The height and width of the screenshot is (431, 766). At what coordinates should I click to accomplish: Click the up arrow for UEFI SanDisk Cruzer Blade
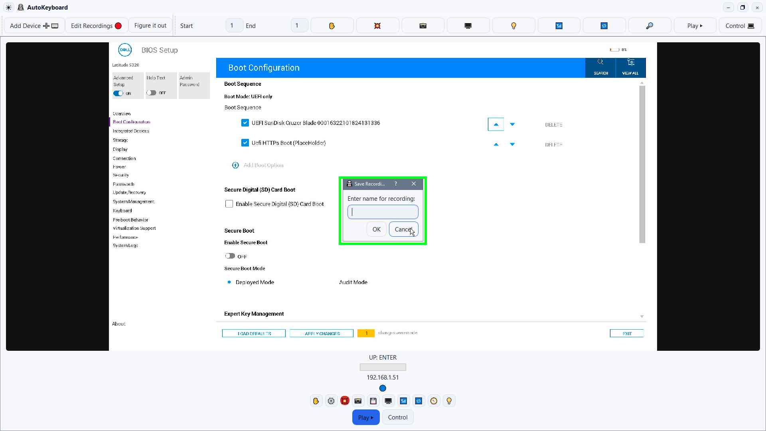tap(496, 124)
